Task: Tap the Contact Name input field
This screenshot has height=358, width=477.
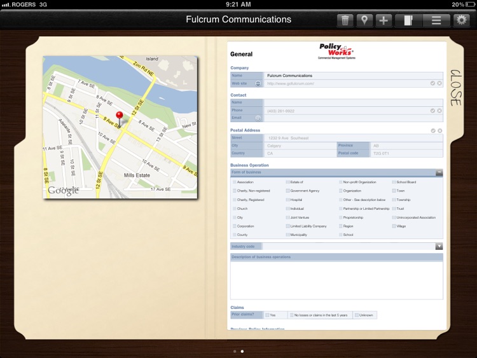Action: point(353,102)
